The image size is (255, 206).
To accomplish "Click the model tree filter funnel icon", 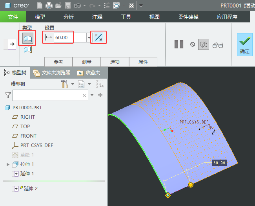I will click(7, 95).
